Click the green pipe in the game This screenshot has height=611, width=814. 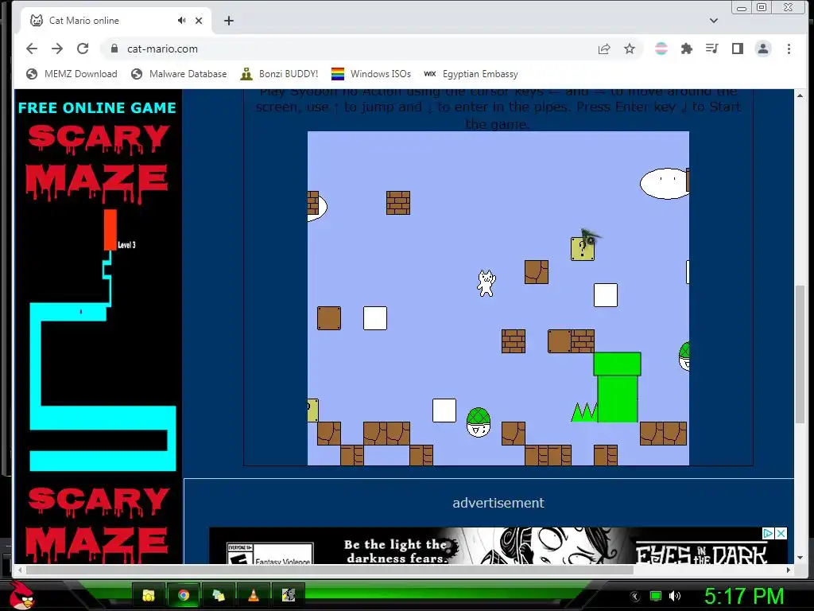click(617, 387)
